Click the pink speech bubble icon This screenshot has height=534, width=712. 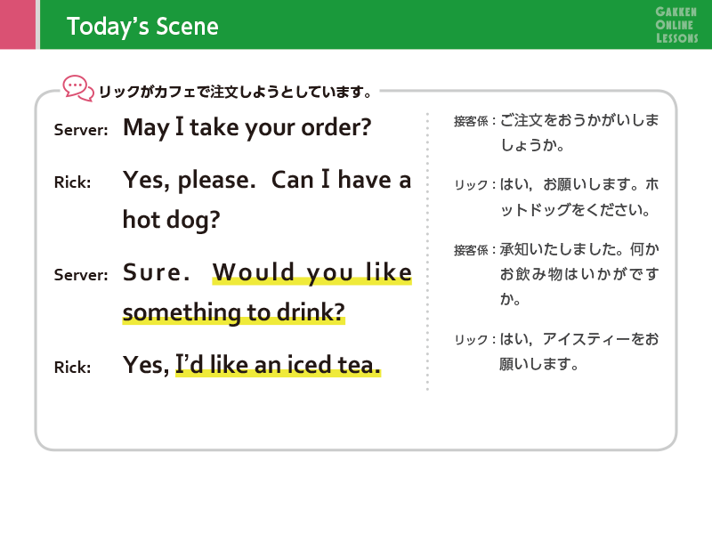point(77,87)
